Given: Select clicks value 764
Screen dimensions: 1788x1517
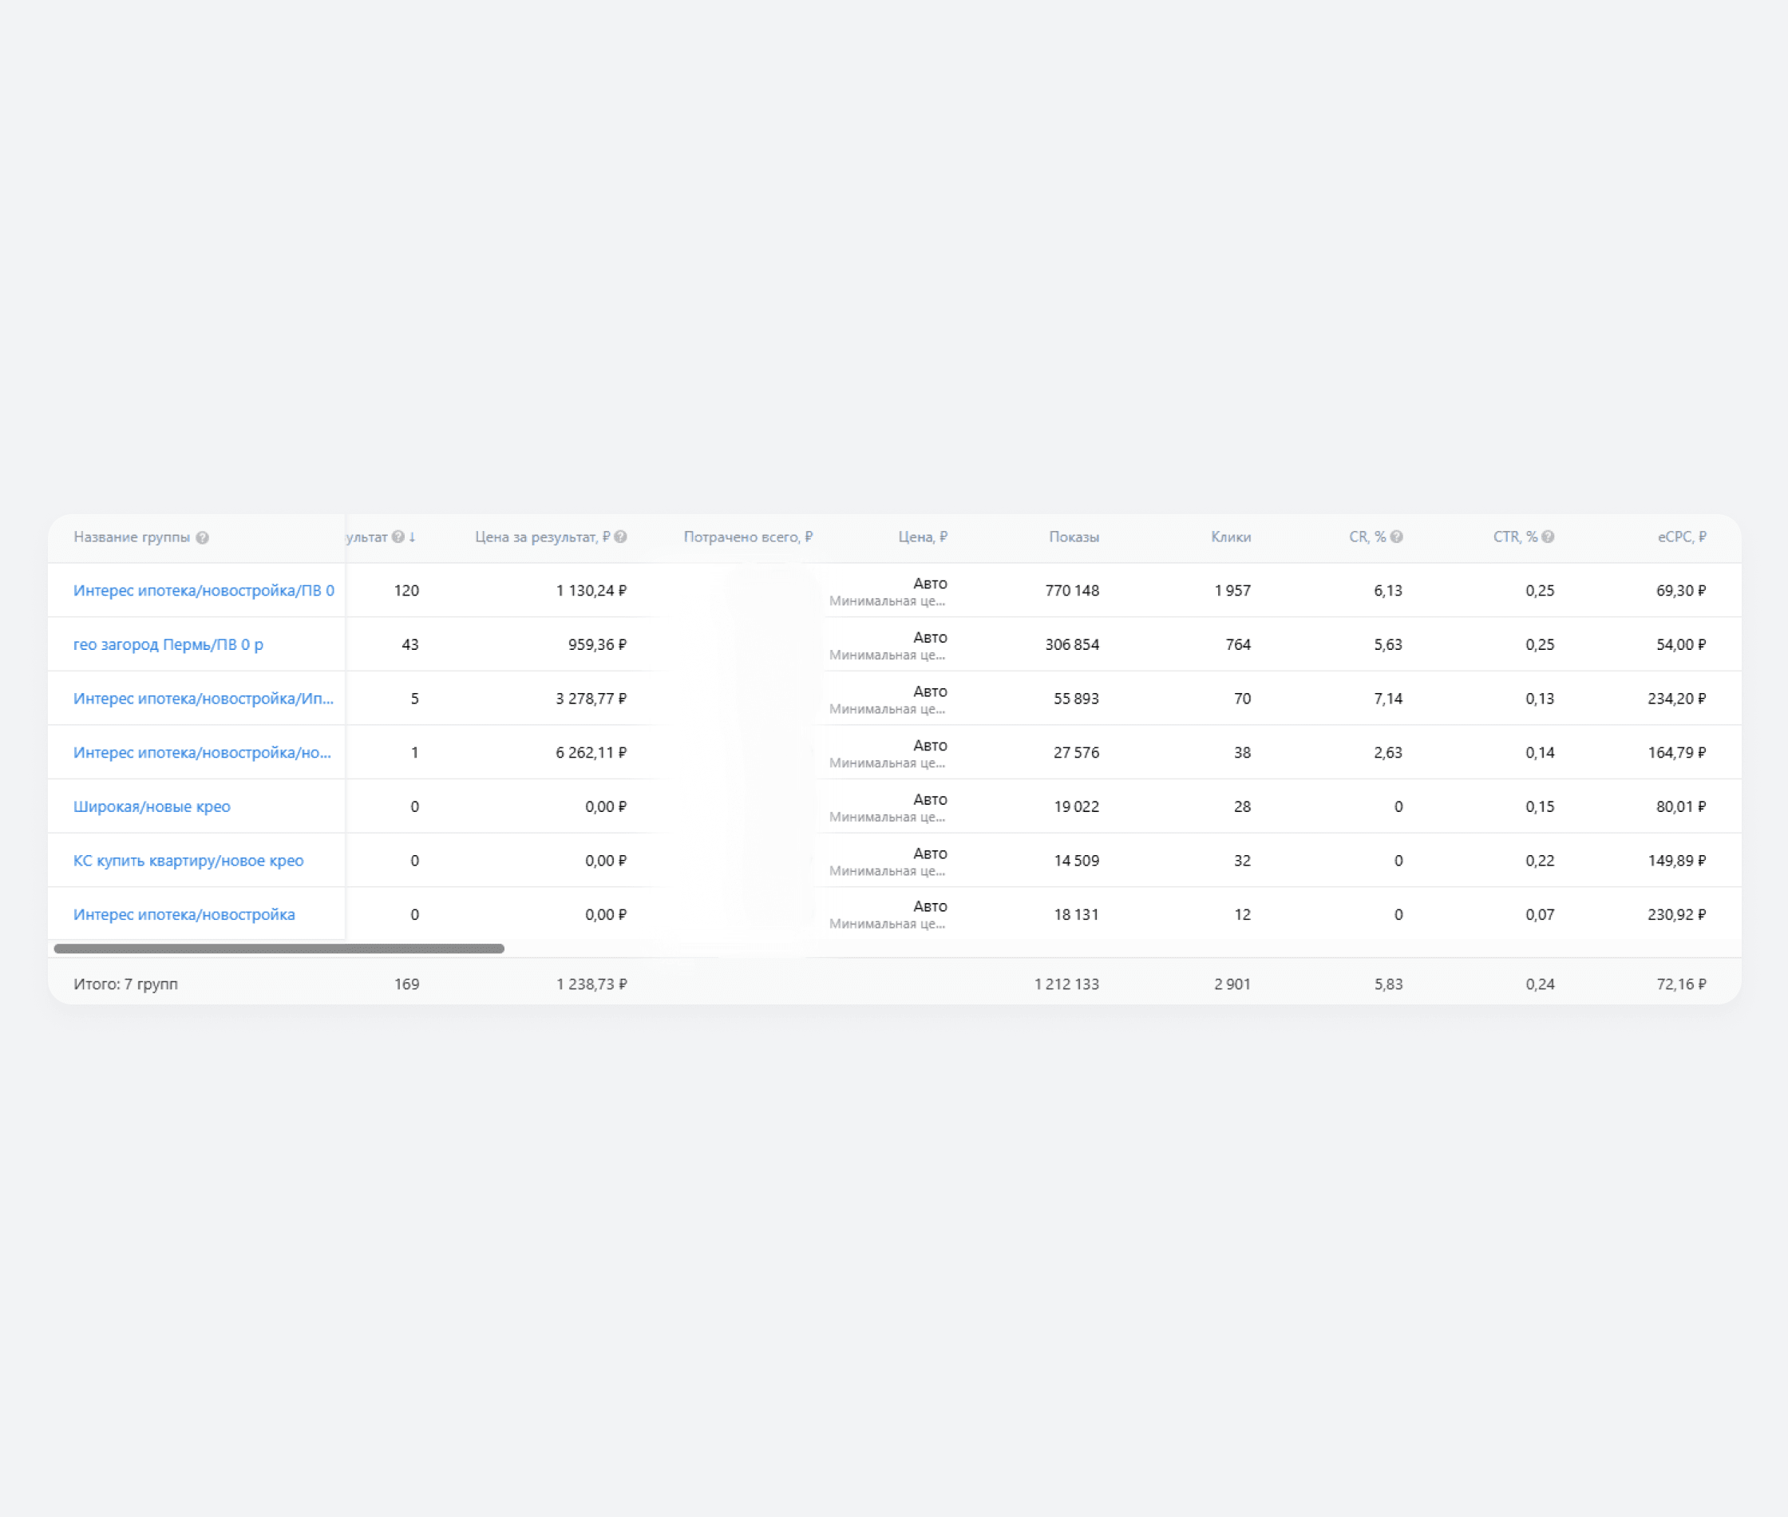Looking at the screenshot, I should [1238, 645].
